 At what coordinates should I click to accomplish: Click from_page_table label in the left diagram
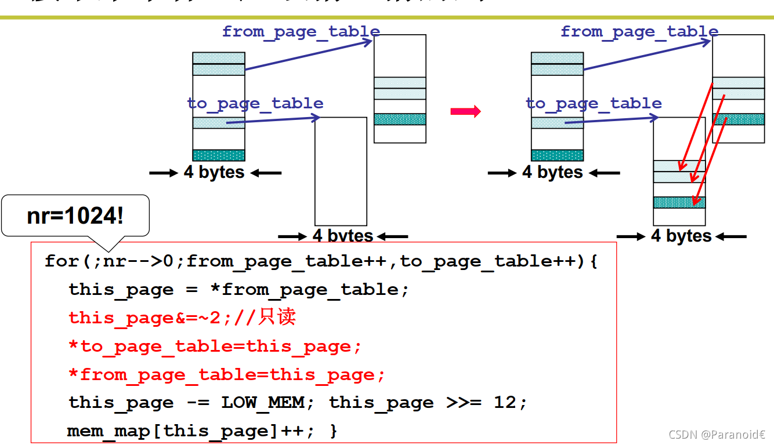[x=301, y=31]
